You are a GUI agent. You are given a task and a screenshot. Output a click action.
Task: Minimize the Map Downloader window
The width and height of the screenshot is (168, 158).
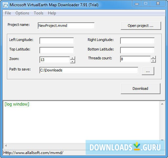click(x=137, y=4)
